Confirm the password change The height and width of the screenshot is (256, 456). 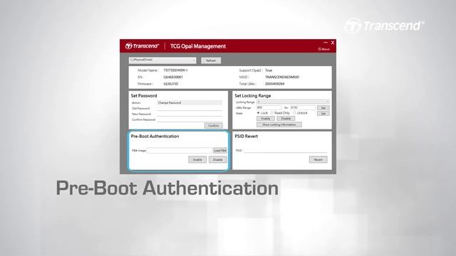pyautogui.click(x=214, y=126)
